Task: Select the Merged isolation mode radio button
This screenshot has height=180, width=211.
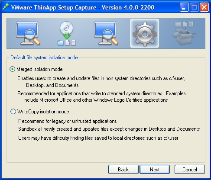Action: tap(13, 69)
